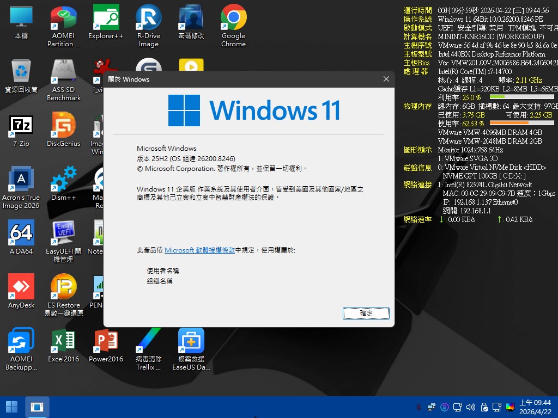Close the 關於 Windows dialog
The width and height of the screenshot is (558, 418).
pyautogui.click(x=386, y=79)
